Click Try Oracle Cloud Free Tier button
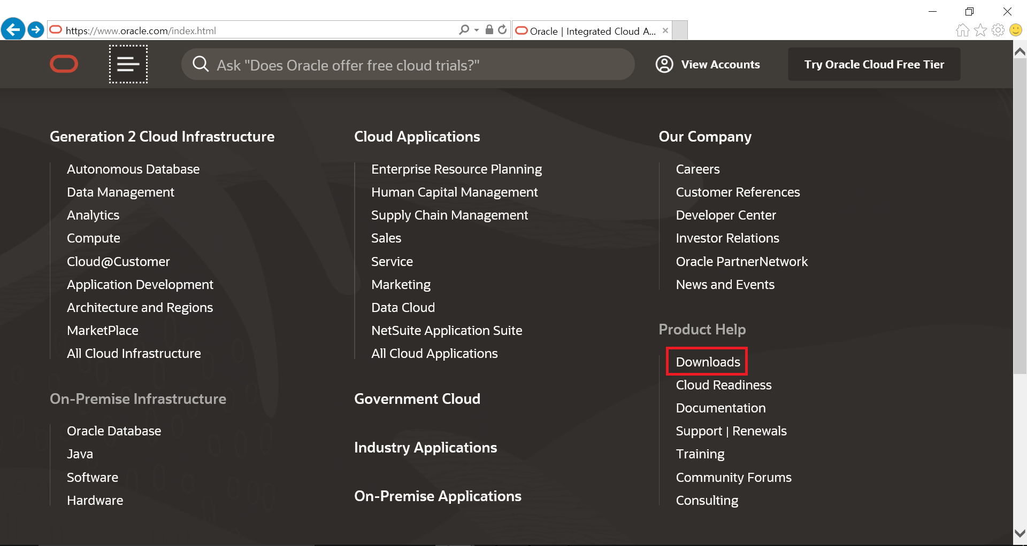This screenshot has width=1027, height=546. pos(874,64)
